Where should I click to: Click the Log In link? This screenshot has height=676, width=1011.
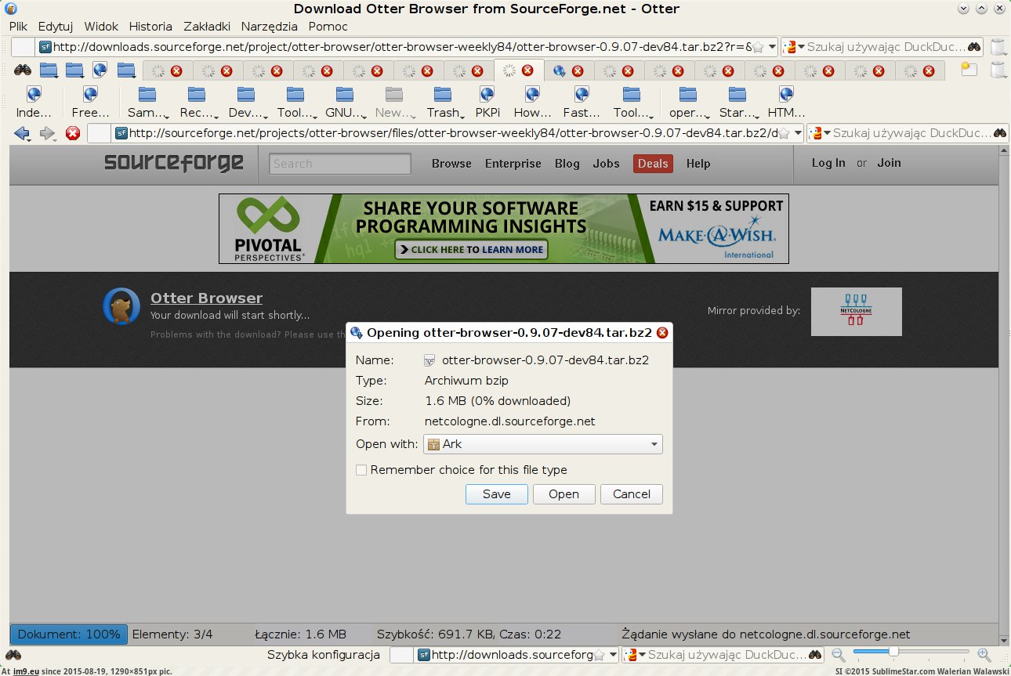point(828,163)
